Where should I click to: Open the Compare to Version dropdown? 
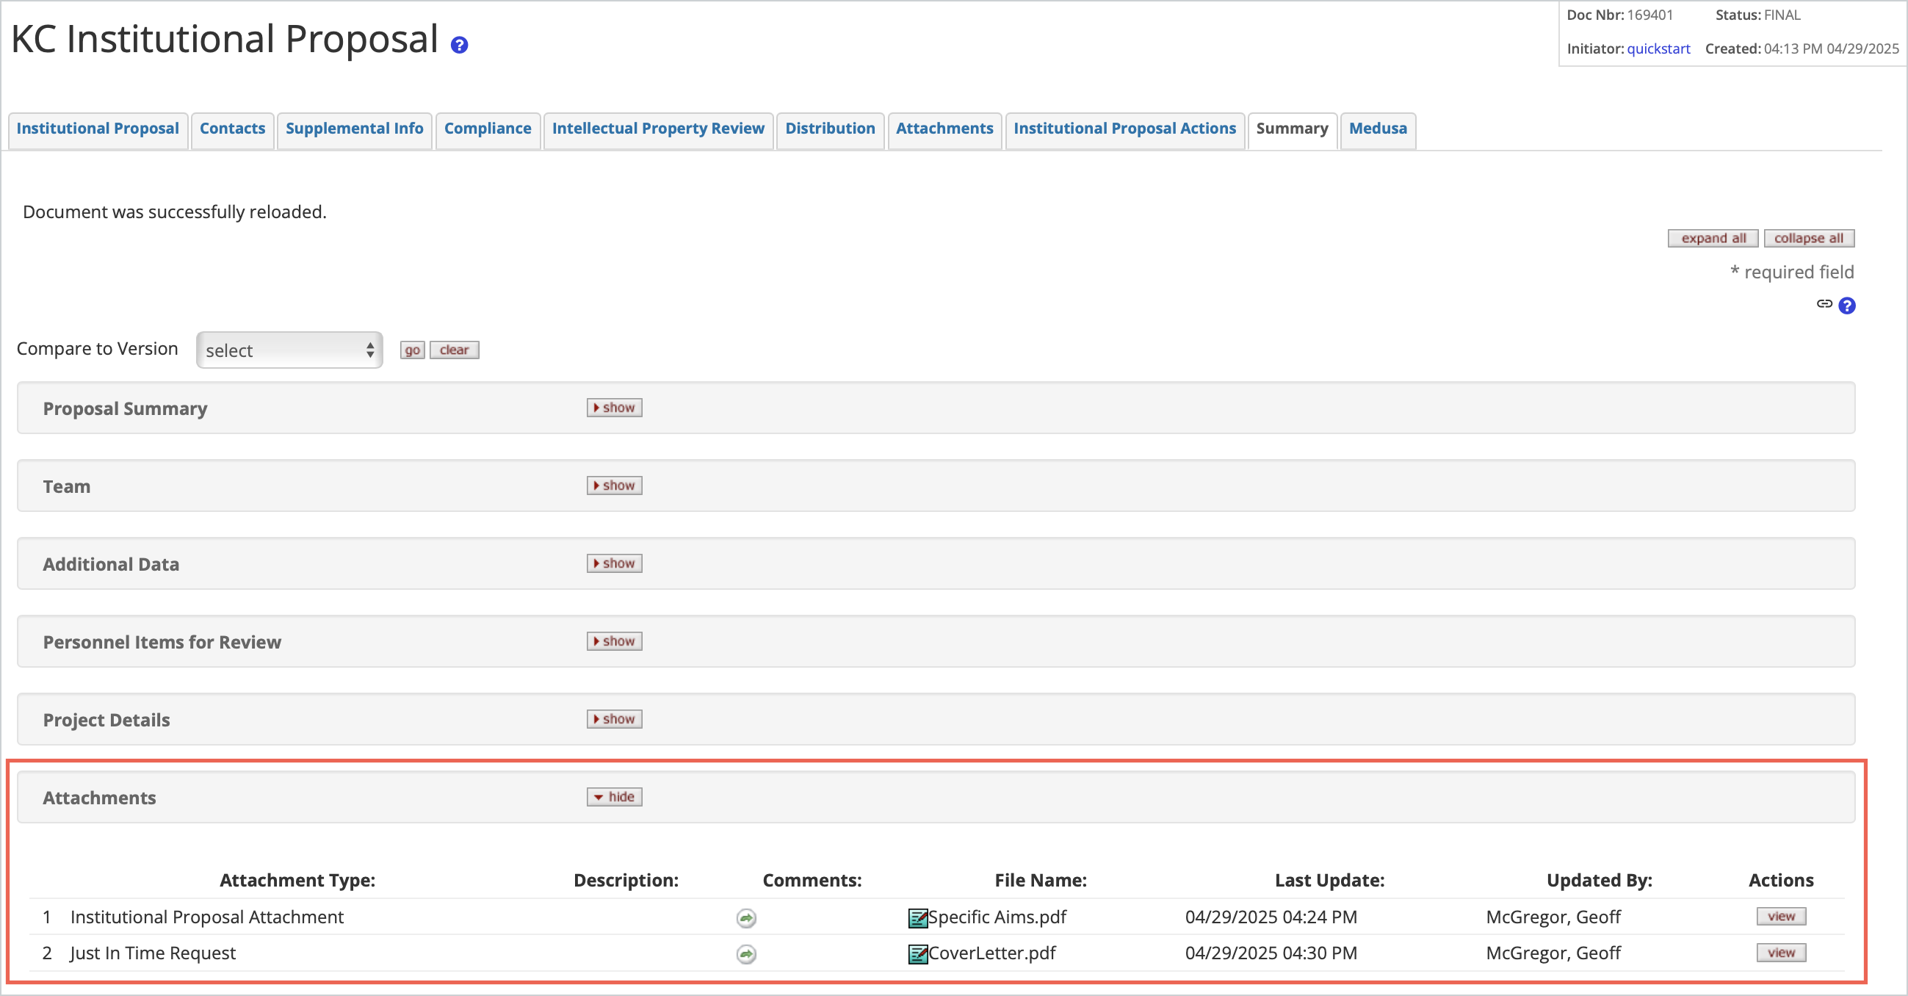pos(289,350)
